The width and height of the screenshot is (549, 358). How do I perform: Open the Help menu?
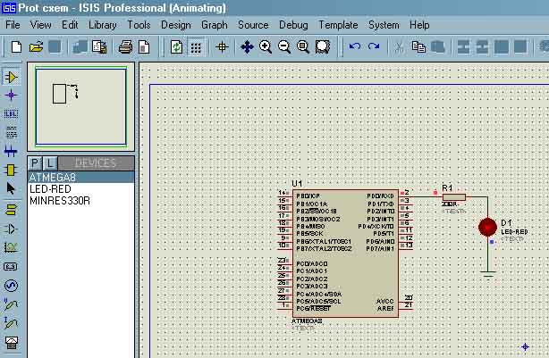coord(419,25)
